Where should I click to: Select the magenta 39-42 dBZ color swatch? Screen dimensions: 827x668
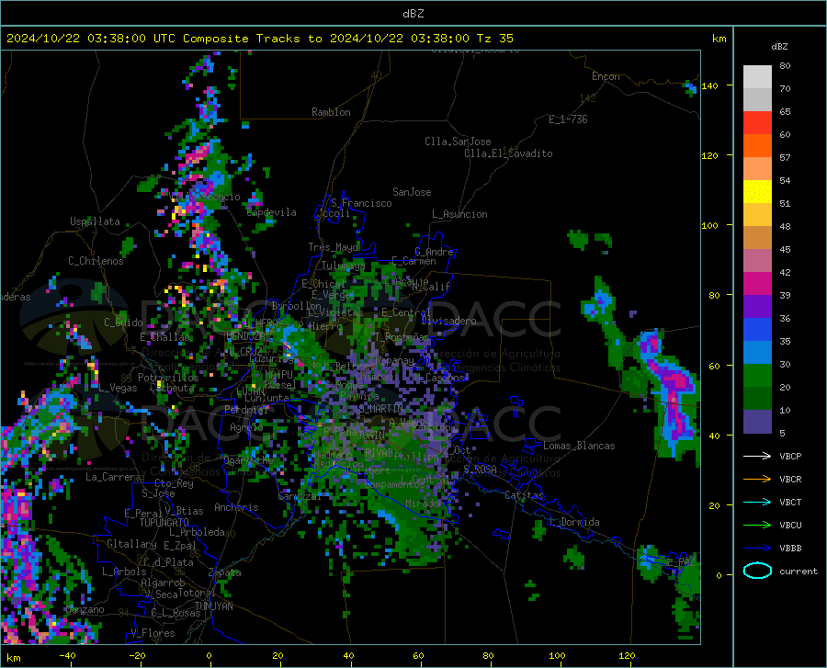pos(757,284)
